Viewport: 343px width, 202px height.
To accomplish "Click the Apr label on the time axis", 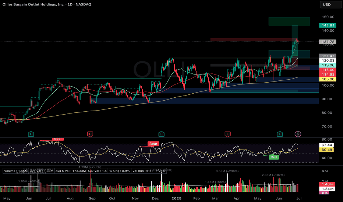I will (237, 198).
